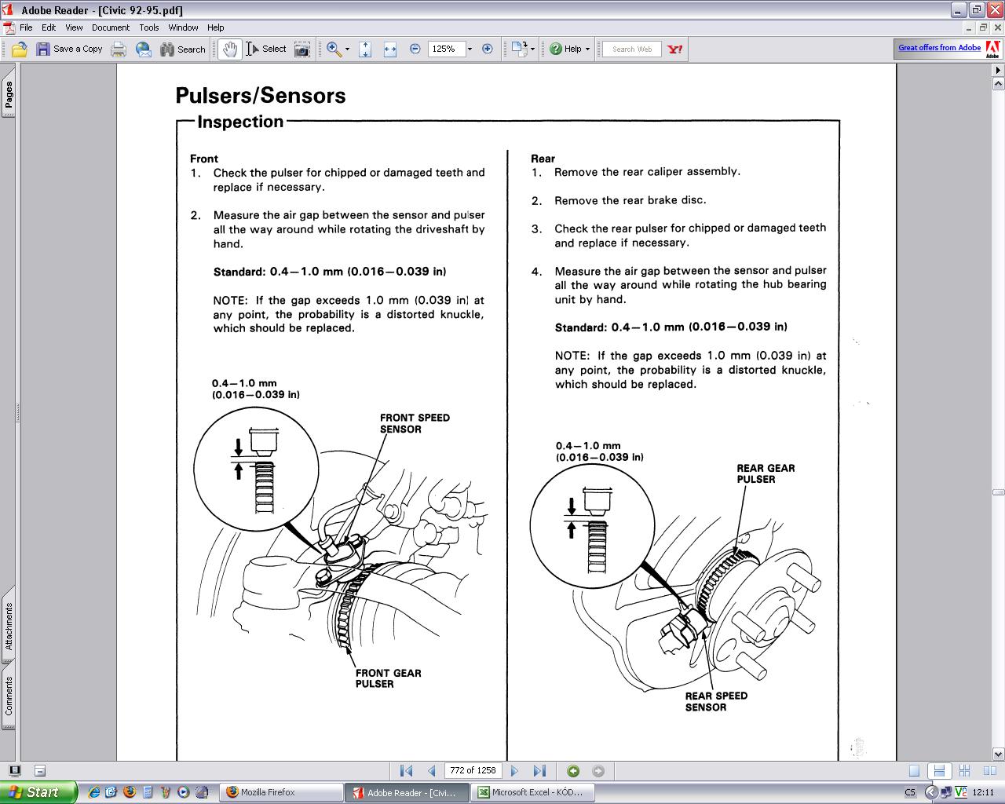
Task: Toggle Single Page layout
Action: 914,770
